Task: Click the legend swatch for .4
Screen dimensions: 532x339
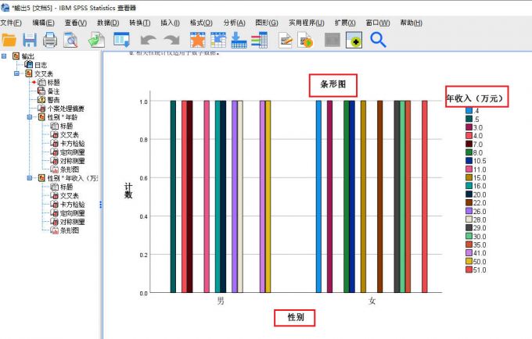Action: click(469, 110)
